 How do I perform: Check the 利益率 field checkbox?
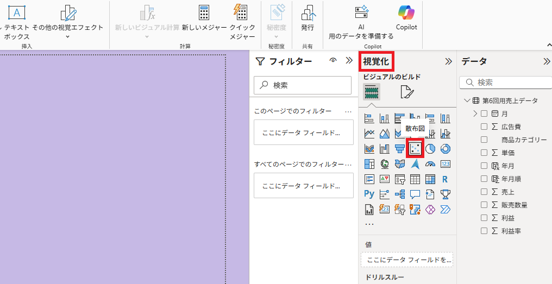484,231
